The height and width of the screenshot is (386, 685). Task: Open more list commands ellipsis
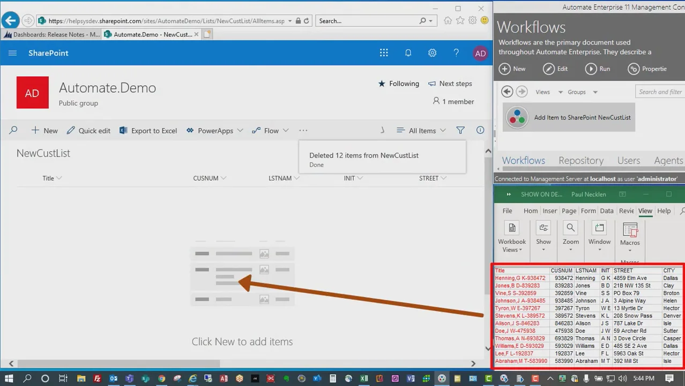click(303, 130)
